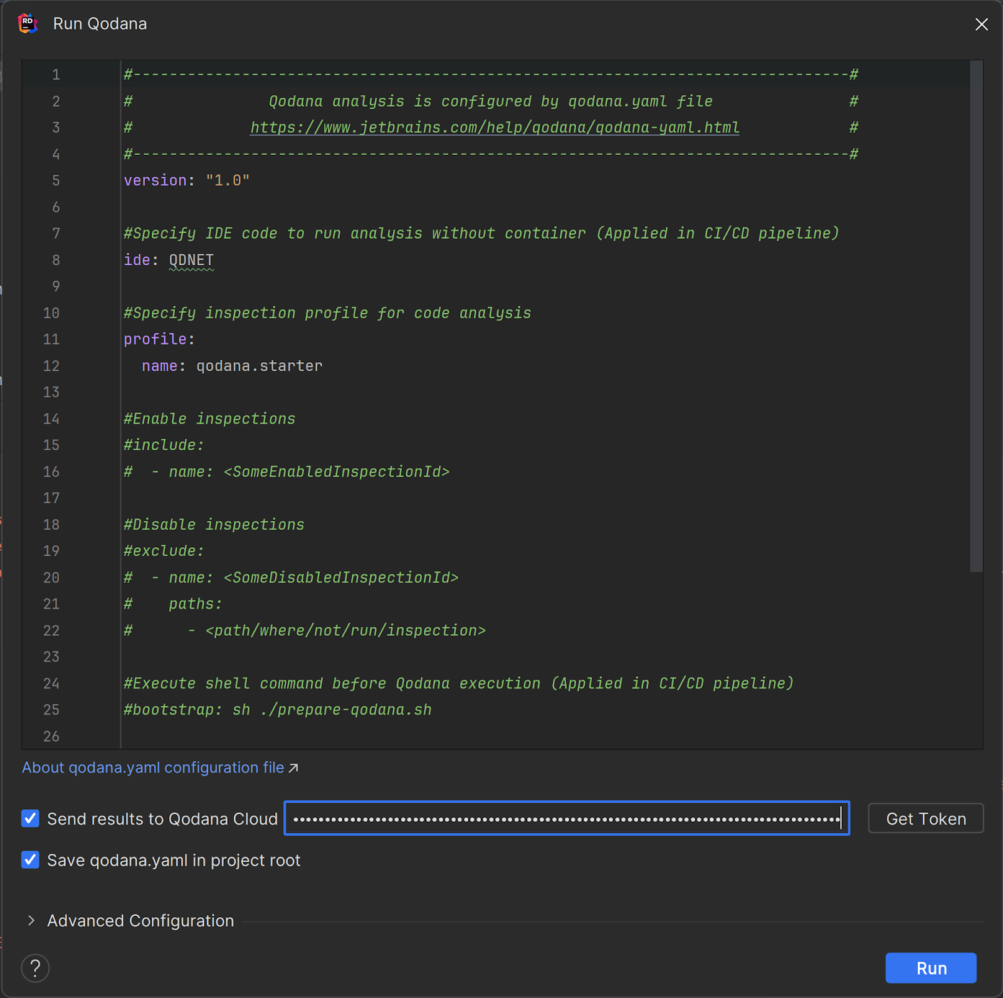Focus the Qodana Cloud token input field

point(567,818)
